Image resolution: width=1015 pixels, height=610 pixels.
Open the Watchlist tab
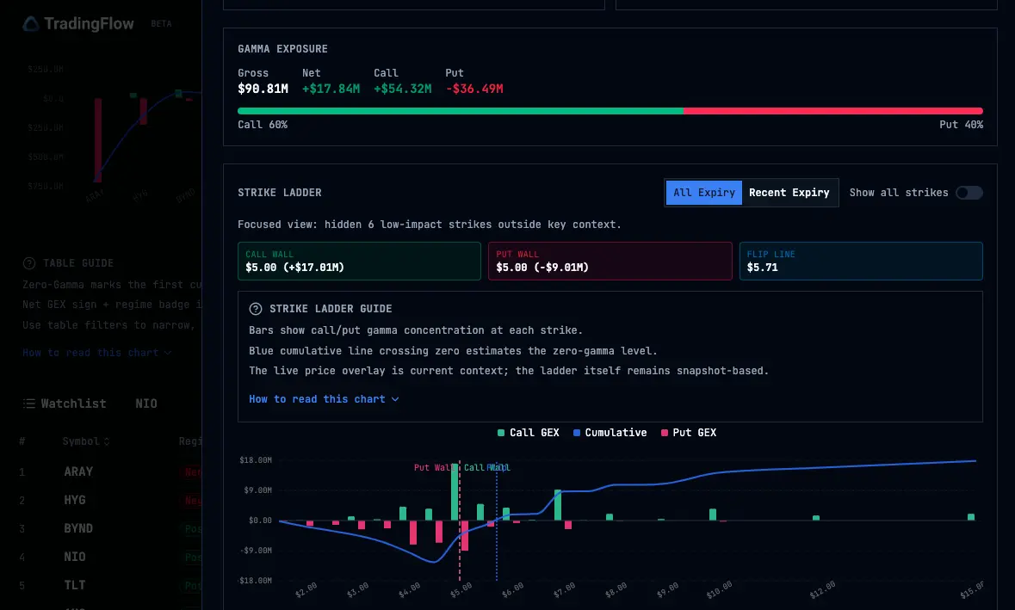point(73,404)
